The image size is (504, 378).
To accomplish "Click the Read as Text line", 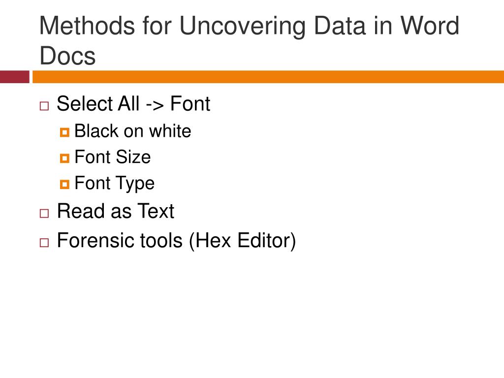I will [x=115, y=211].
